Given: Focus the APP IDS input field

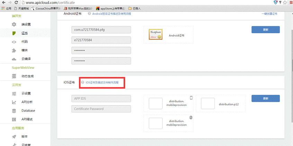Looking at the screenshot, I should pyautogui.click(x=101, y=98).
